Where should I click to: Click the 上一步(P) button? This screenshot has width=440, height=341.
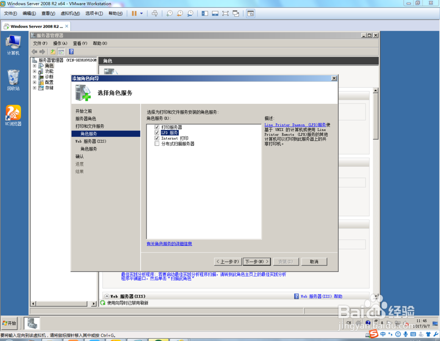(227, 261)
